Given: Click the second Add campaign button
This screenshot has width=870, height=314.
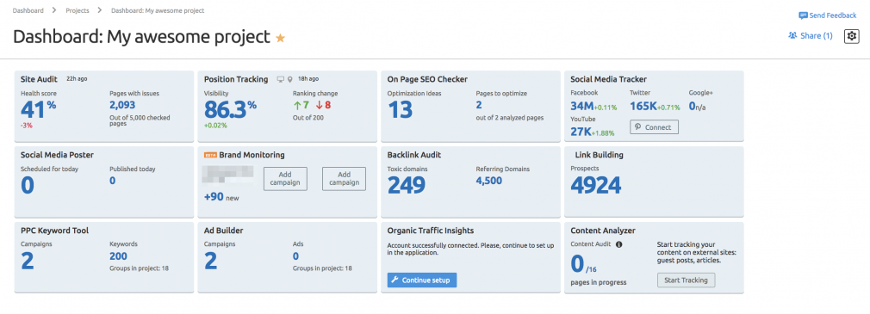Looking at the screenshot, I should [x=344, y=179].
